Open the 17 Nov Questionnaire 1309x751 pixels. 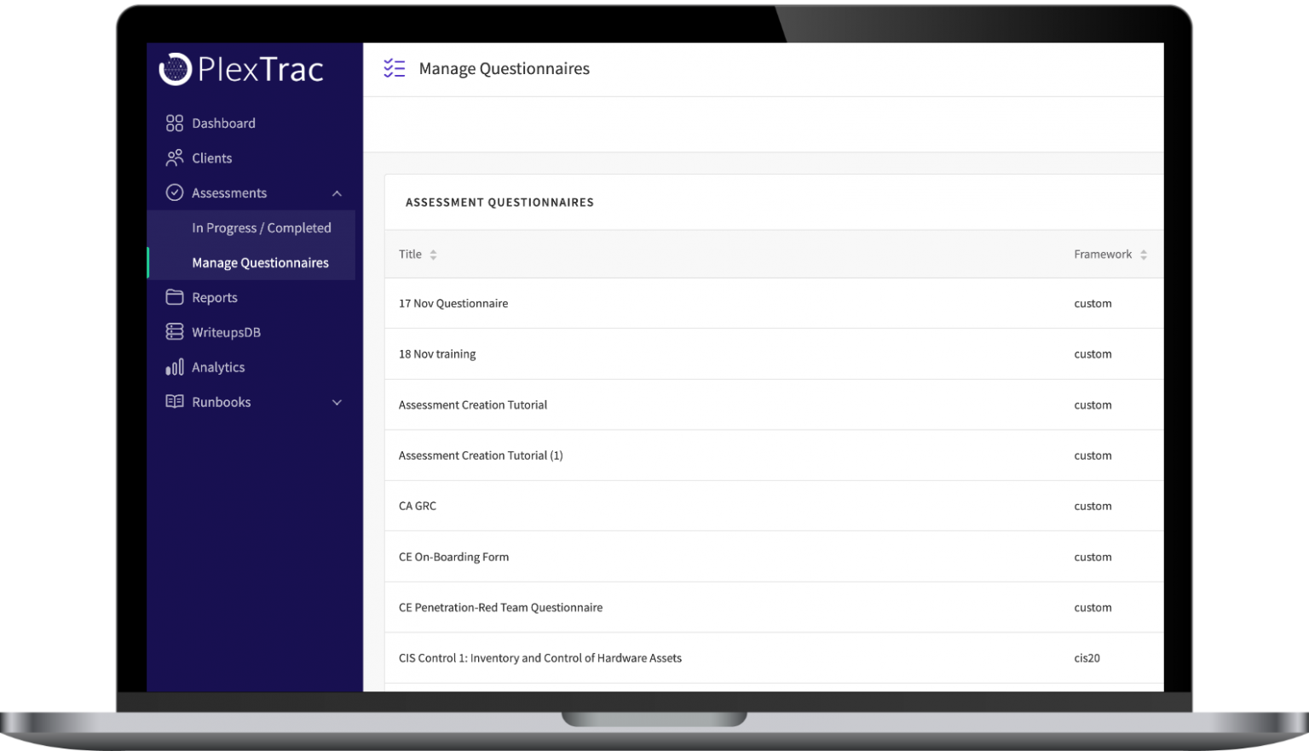coord(453,303)
